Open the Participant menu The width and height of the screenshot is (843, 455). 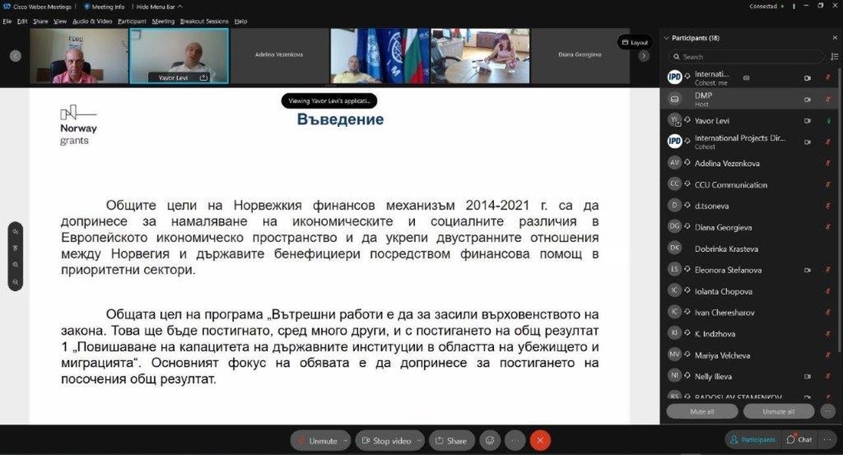pyautogui.click(x=132, y=21)
